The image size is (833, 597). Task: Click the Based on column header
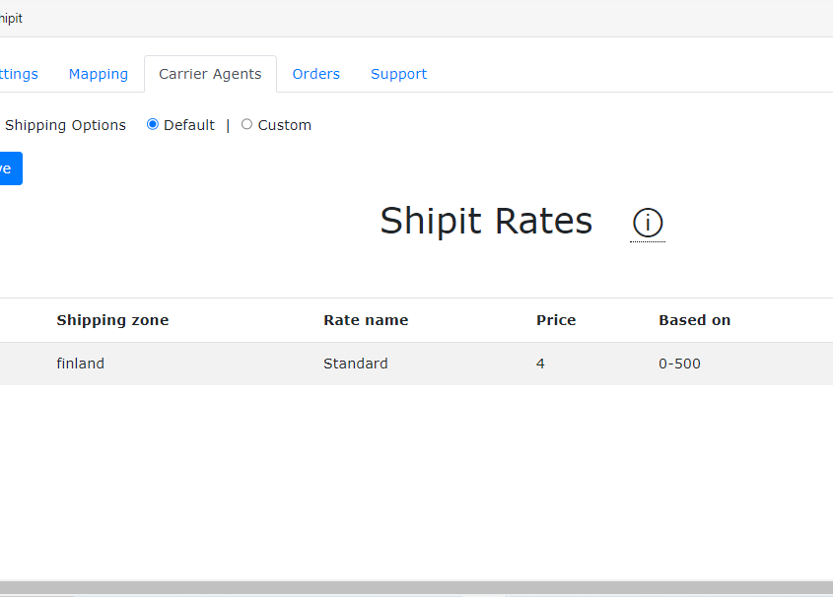(x=694, y=320)
